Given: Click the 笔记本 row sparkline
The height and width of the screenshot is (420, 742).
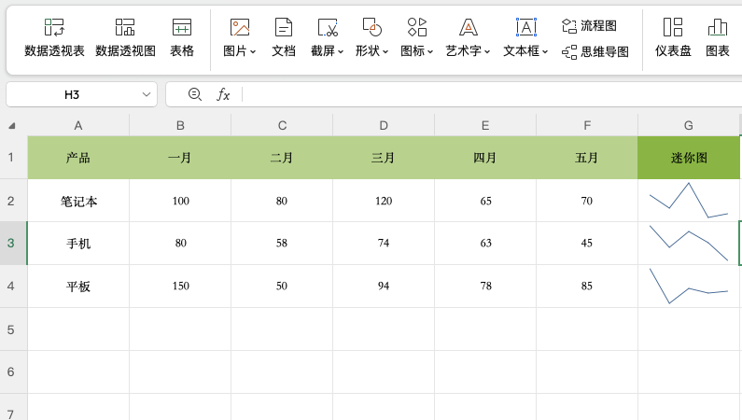Looking at the screenshot, I should click(x=689, y=201).
